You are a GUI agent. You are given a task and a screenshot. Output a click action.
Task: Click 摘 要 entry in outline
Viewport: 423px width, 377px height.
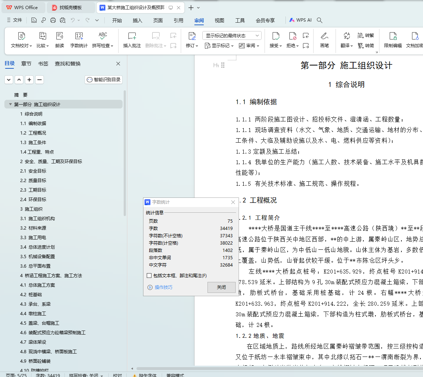point(21,95)
